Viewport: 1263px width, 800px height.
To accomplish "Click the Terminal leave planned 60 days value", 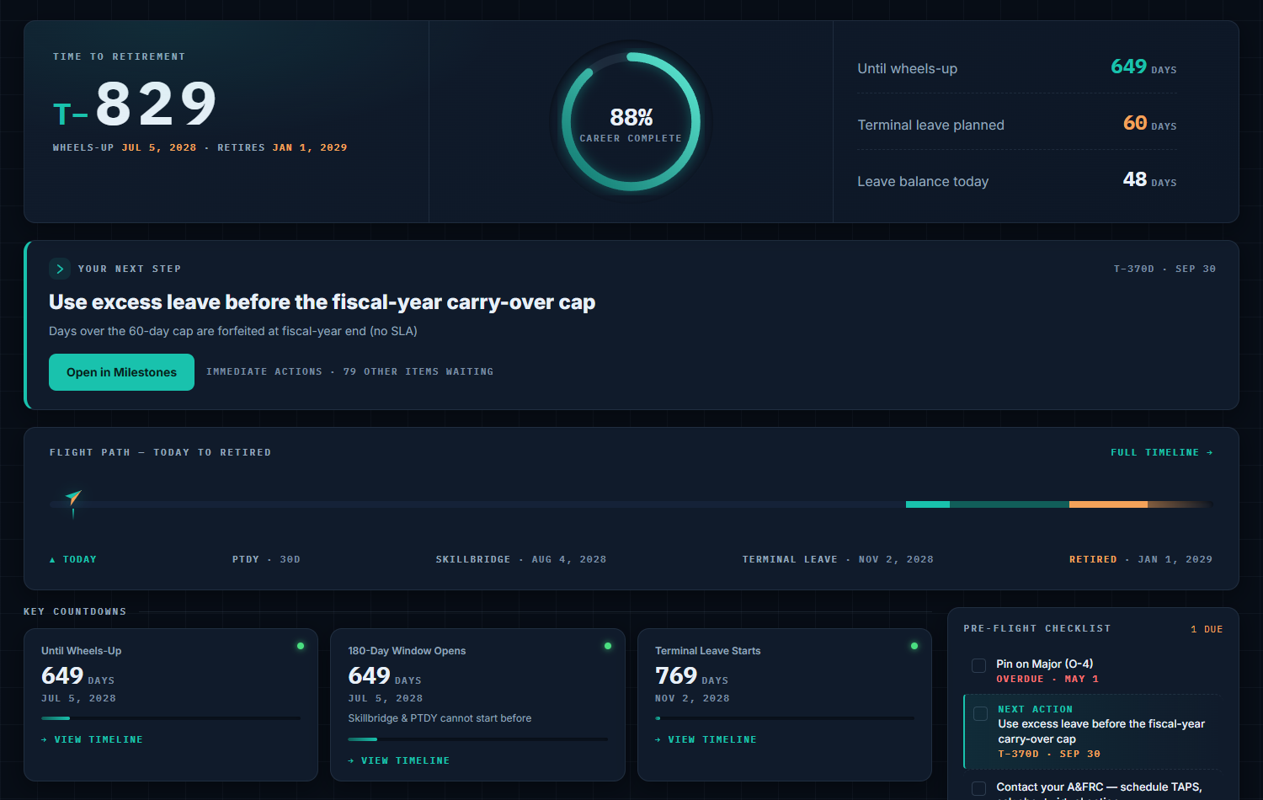I will (1149, 124).
